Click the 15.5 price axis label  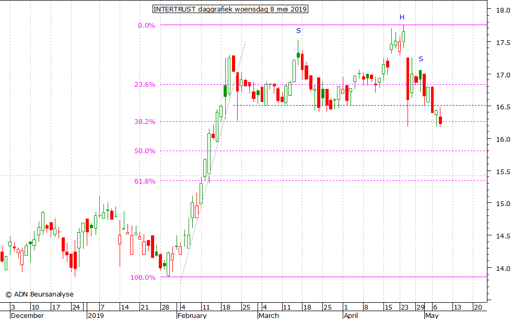pos(503,172)
